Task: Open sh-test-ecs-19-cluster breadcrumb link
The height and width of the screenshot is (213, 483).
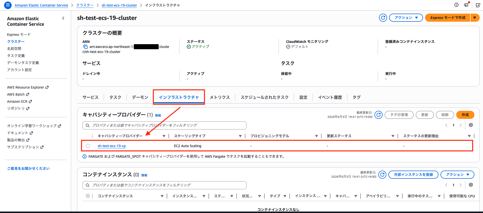Action: click(119, 5)
